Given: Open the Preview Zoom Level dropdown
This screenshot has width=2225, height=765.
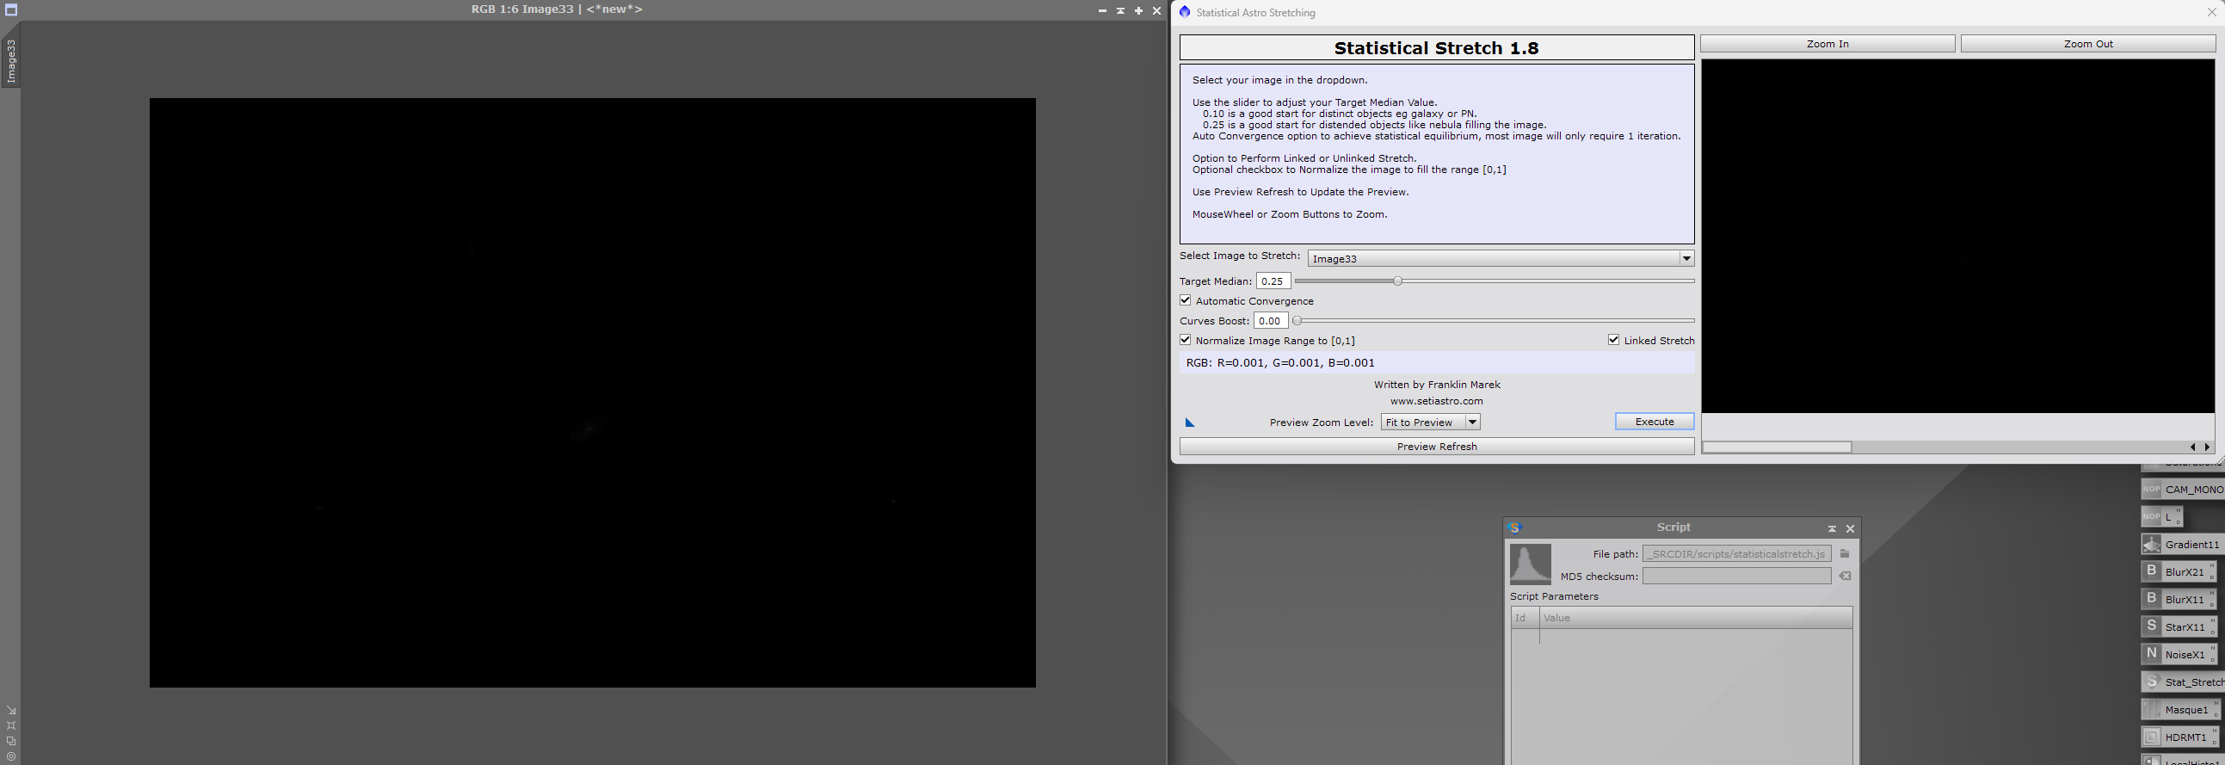Looking at the screenshot, I should 1430,423.
